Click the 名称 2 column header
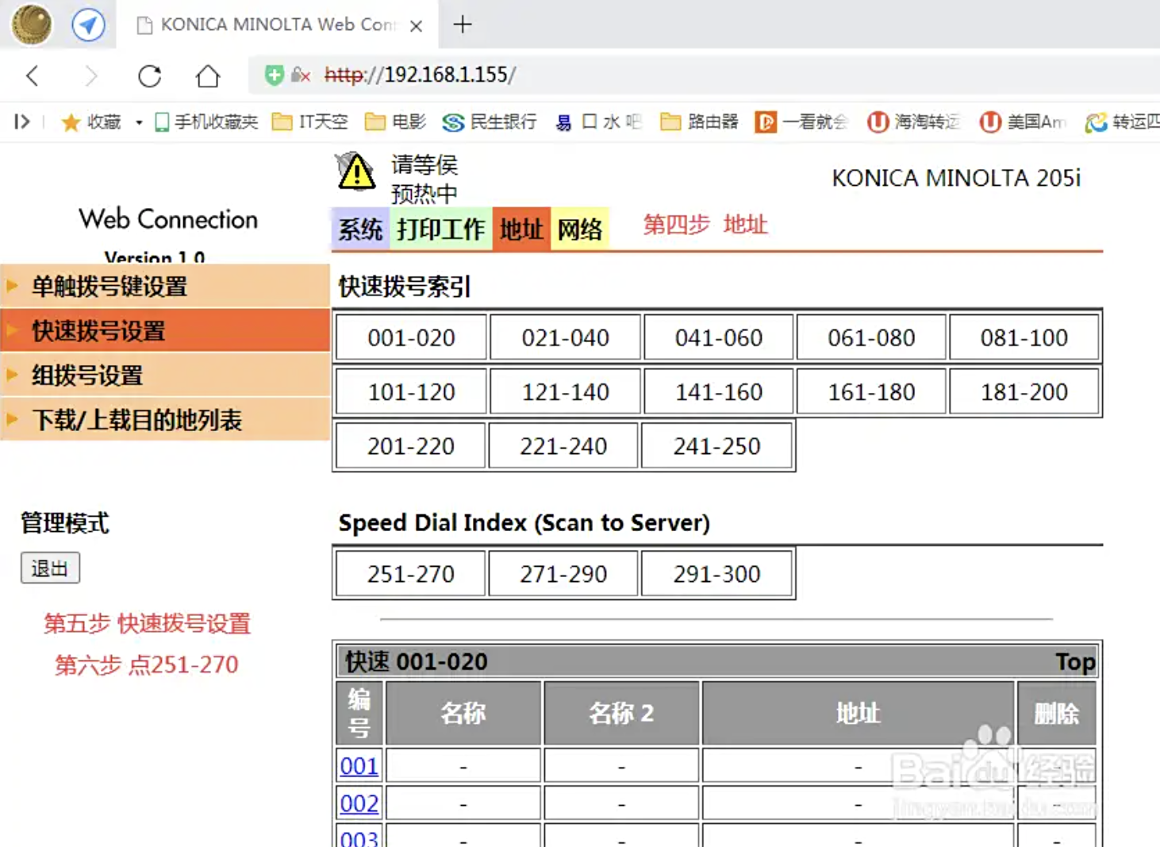 tap(621, 713)
